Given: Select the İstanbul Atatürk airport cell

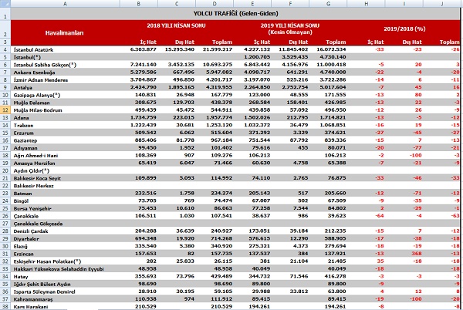Looking at the screenshot, I should click(x=39, y=49).
